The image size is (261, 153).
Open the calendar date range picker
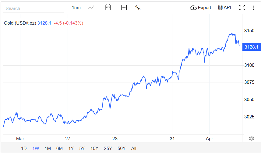pyautogui.click(x=108, y=8)
